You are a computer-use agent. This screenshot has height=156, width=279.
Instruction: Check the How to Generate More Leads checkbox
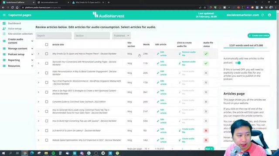(47, 111)
